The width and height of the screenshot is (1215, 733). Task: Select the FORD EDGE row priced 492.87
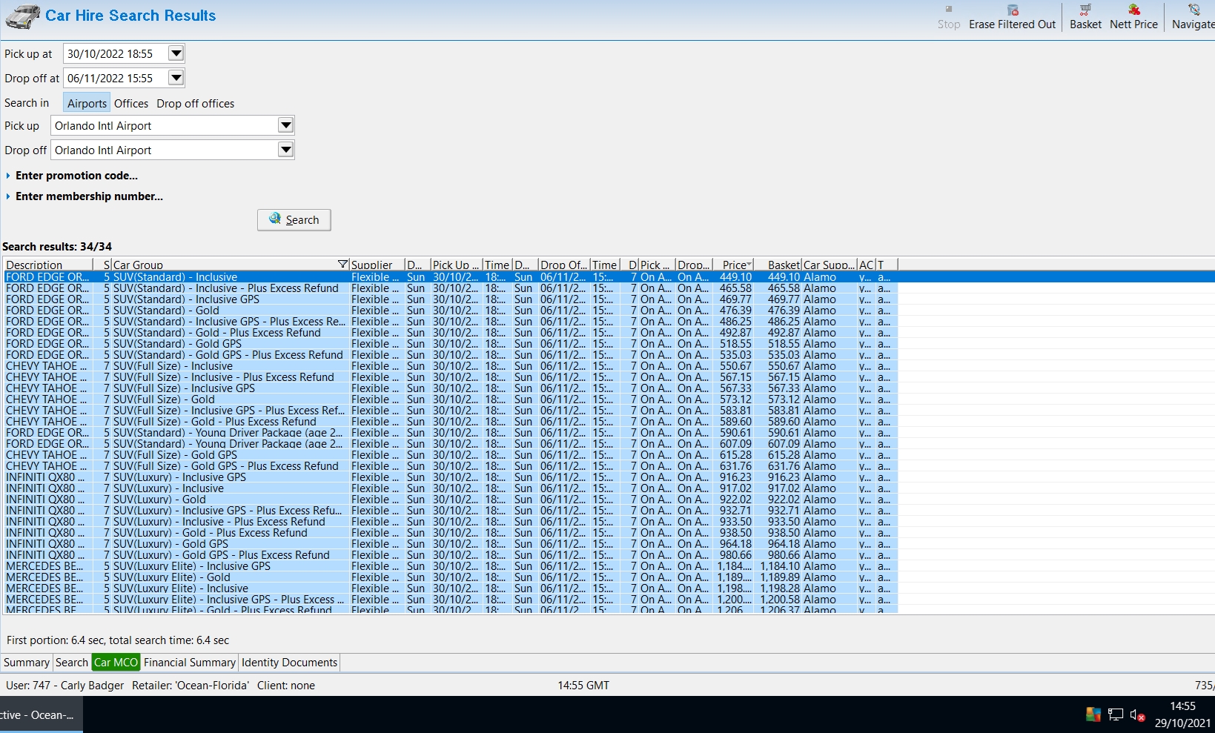tap(451, 333)
